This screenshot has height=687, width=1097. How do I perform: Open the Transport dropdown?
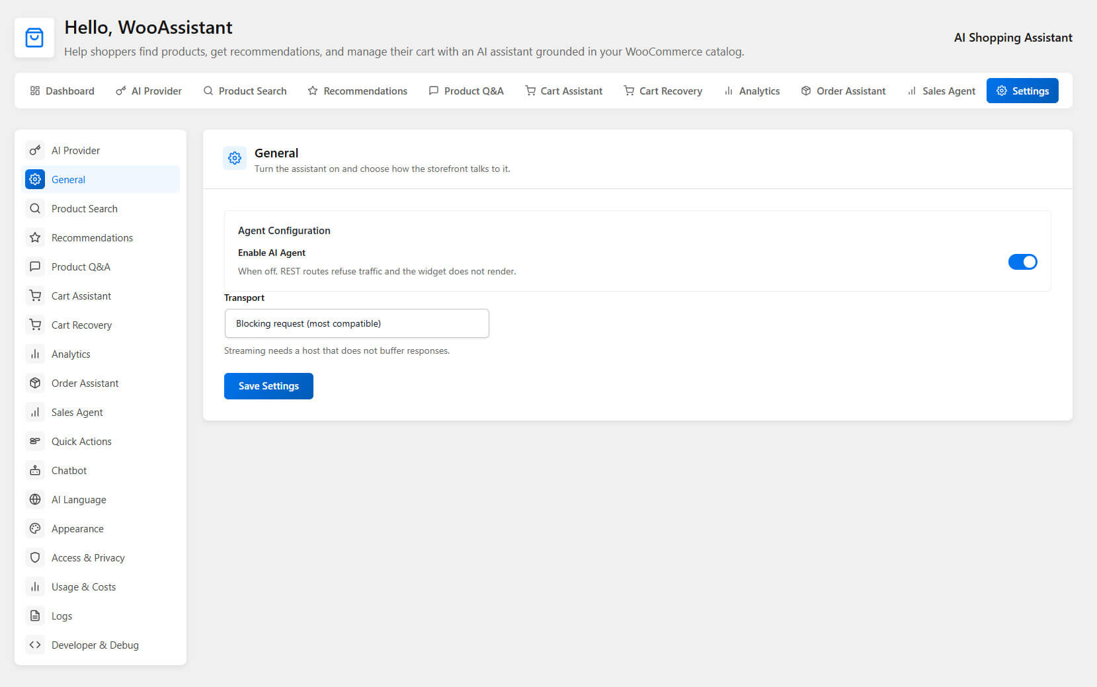coord(356,323)
